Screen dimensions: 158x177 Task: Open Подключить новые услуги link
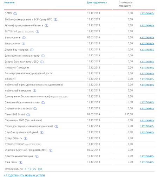24,175
